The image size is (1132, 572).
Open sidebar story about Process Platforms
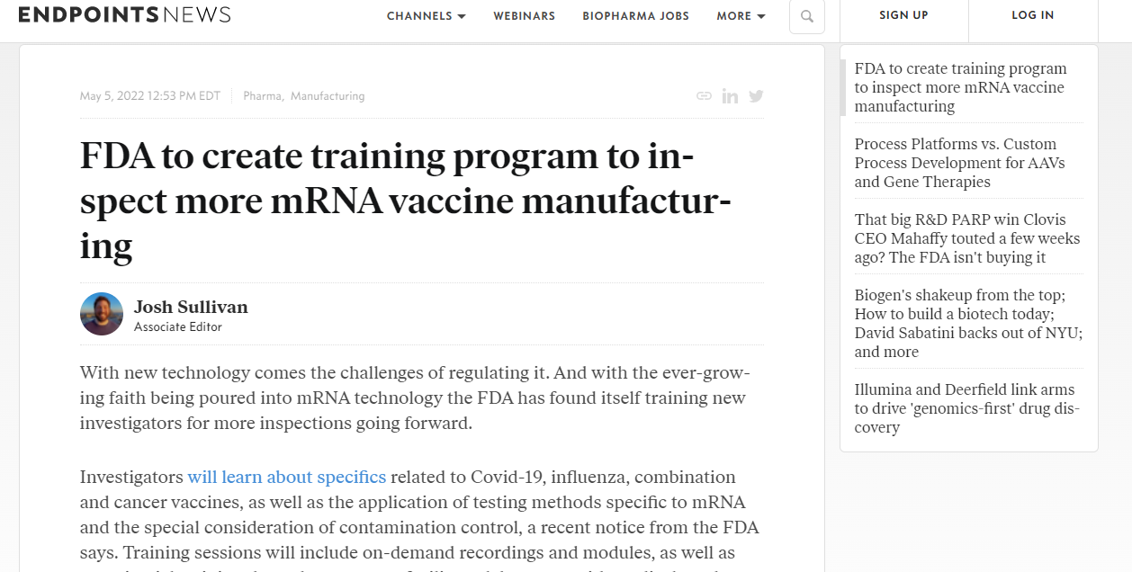coord(959,163)
